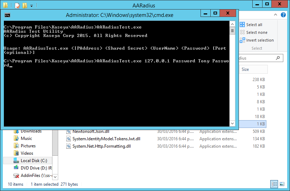Click the Select all grid icon
Screen dimensions: 290x191
point(242,25)
